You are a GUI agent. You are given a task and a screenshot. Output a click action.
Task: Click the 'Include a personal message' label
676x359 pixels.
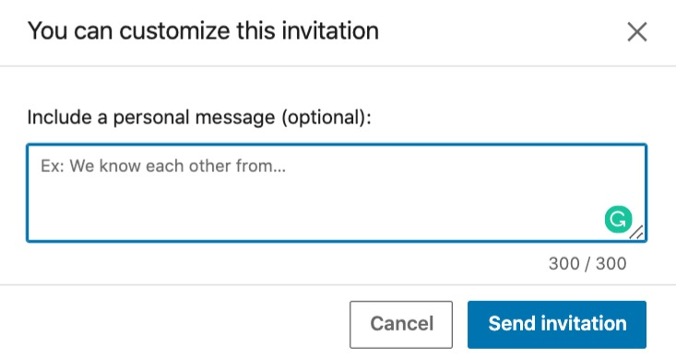pyautogui.click(x=199, y=117)
